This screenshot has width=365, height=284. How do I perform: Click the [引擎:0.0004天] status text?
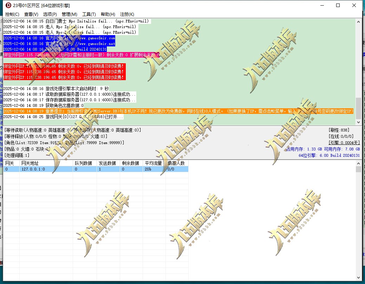[344, 143]
